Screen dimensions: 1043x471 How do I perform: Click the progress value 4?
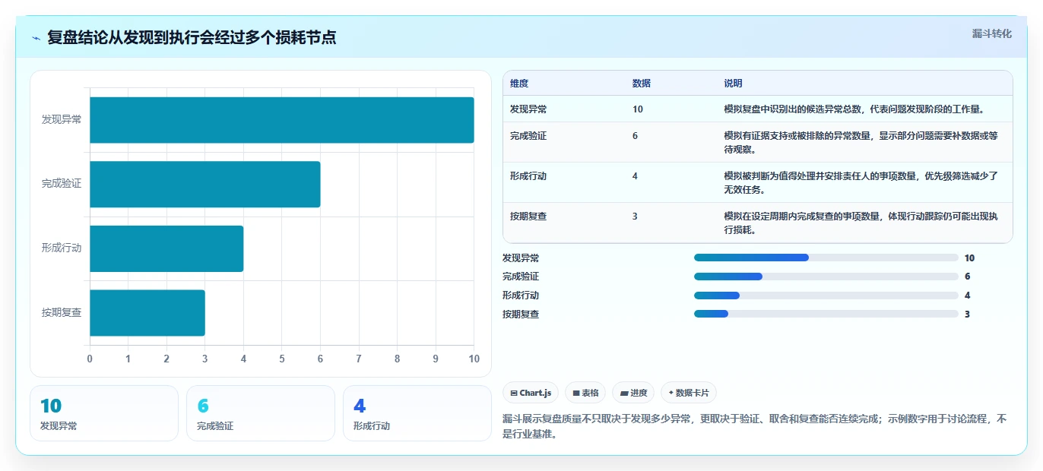point(967,296)
